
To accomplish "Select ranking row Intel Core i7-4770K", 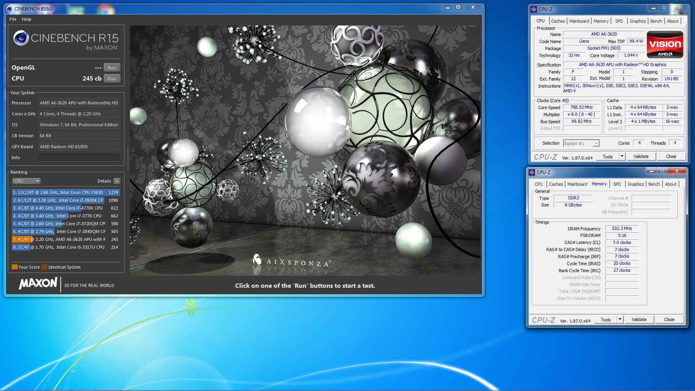I will [x=66, y=208].
